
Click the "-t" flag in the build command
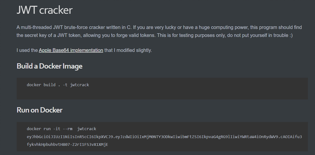pyautogui.click(x=65, y=85)
